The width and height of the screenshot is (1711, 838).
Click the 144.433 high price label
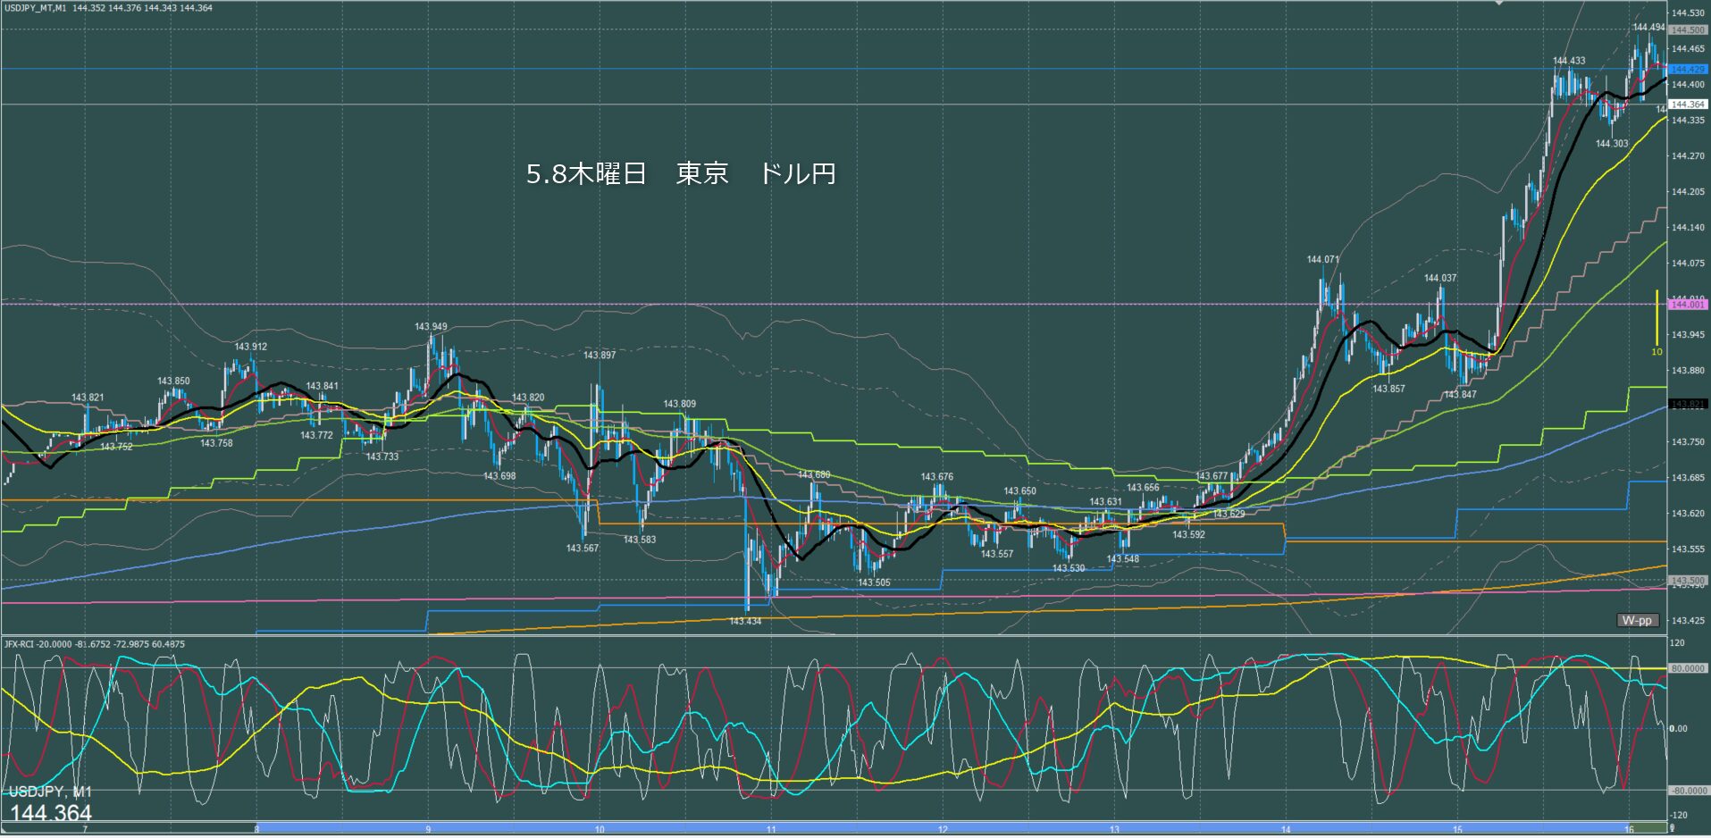(x=1569, y=61)
